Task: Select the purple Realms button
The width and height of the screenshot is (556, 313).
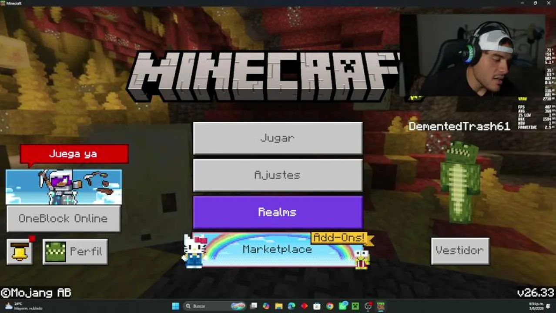Action: tap(278, 212)
